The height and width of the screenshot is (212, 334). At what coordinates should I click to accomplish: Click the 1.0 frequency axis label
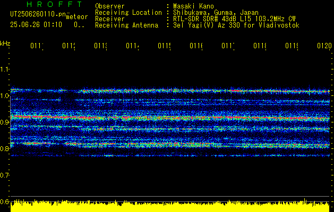tap(4, 96)
